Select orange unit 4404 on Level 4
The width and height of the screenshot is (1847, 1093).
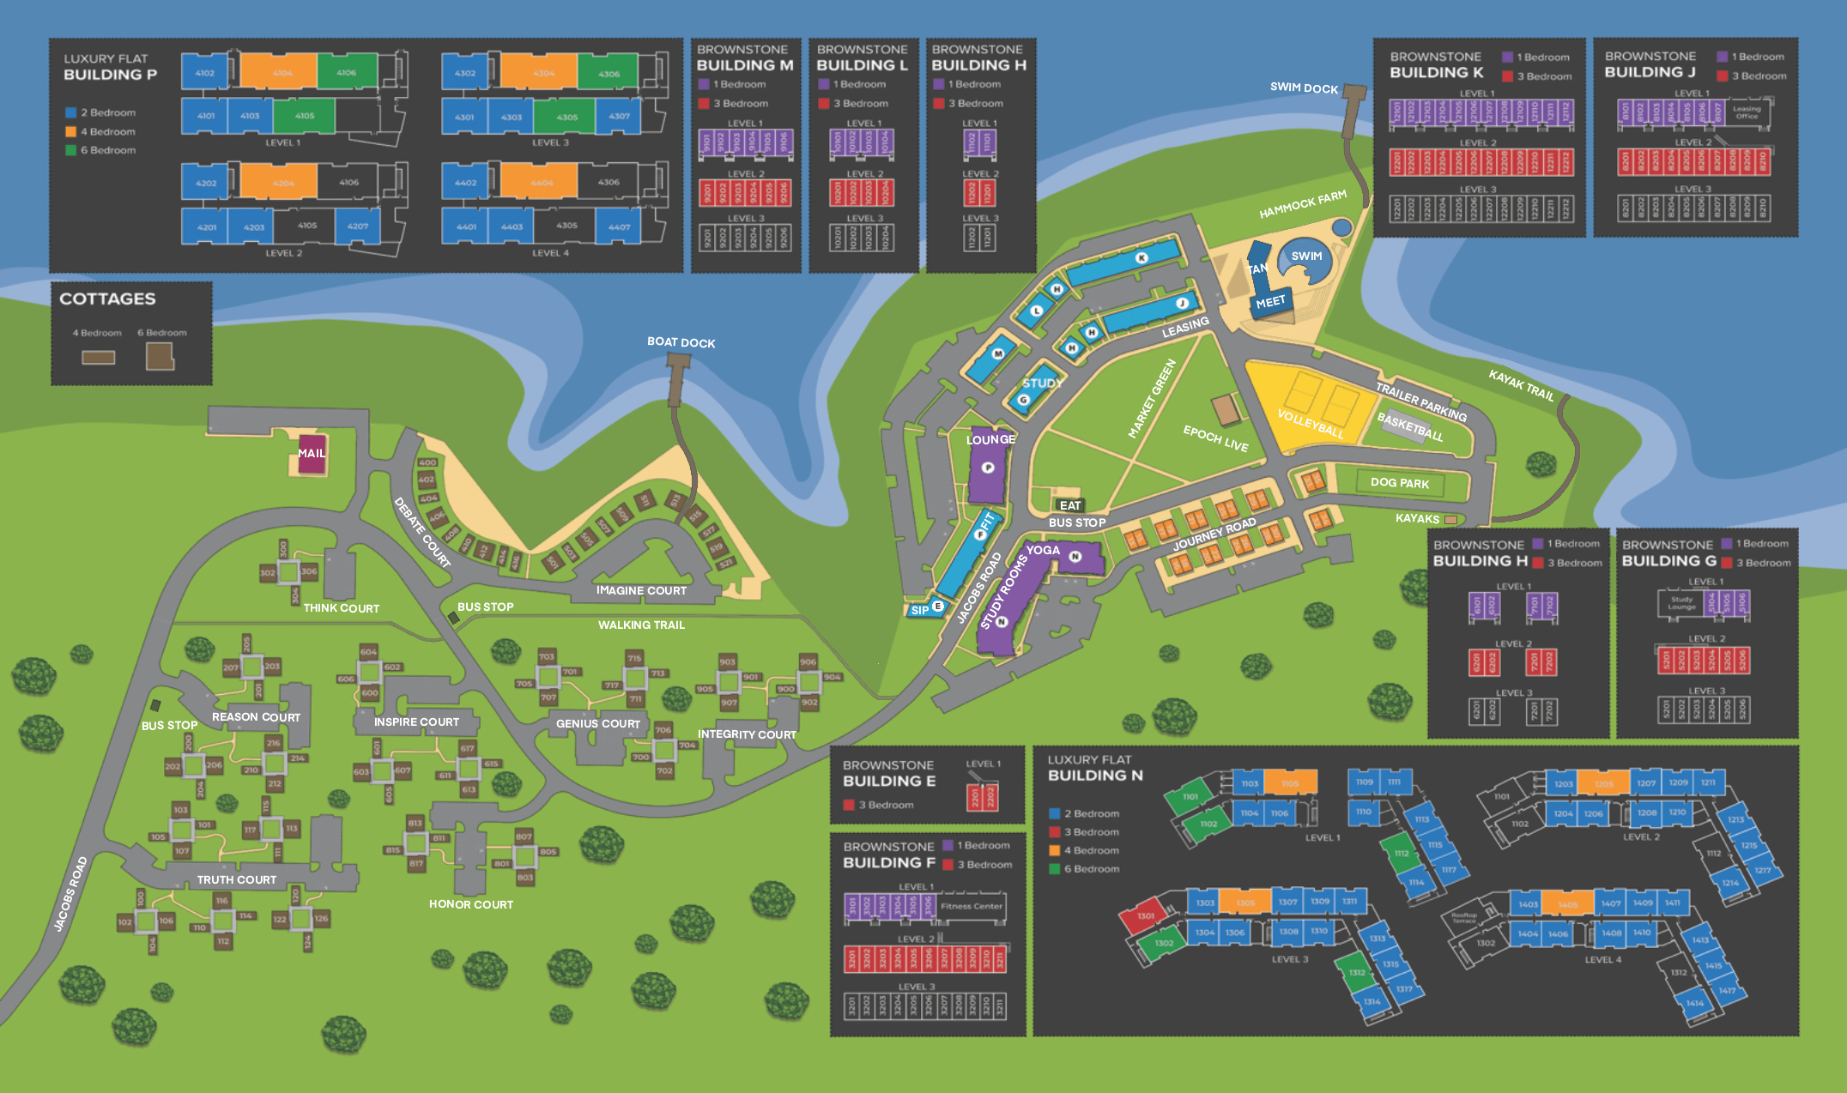point(538,183)
